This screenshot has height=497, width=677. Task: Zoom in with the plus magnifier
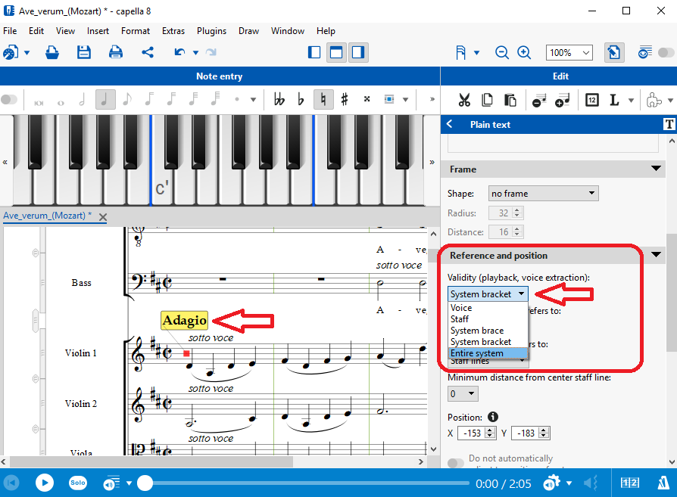coord(524,53)
